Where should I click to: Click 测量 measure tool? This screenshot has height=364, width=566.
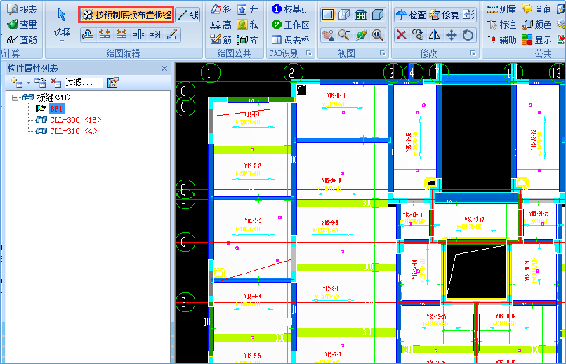coord(501,9)
